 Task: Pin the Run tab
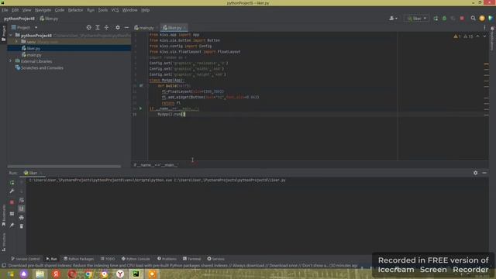tap(12, 226)
